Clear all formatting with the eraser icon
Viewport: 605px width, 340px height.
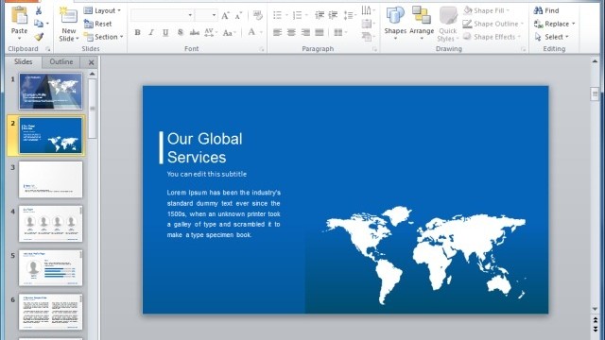pyautogui.click(x=258, y=15)
